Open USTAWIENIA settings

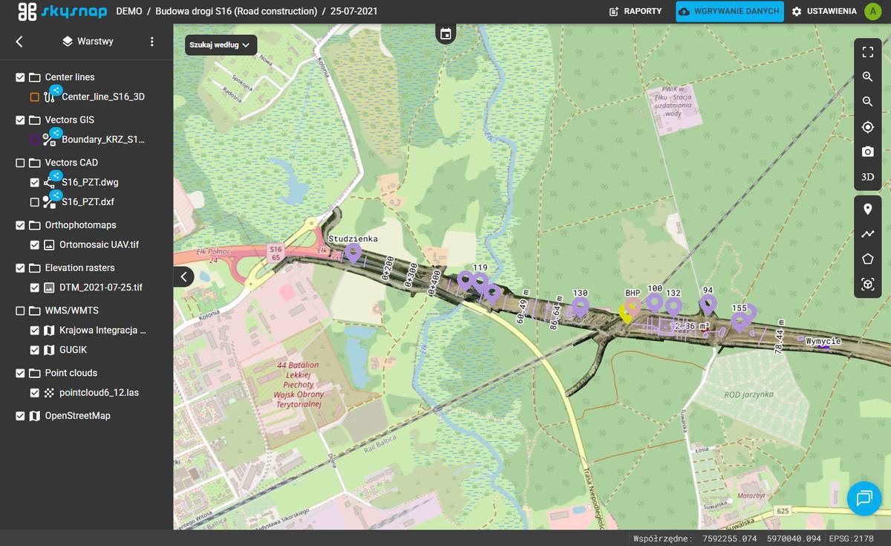(x=823, y=12)
